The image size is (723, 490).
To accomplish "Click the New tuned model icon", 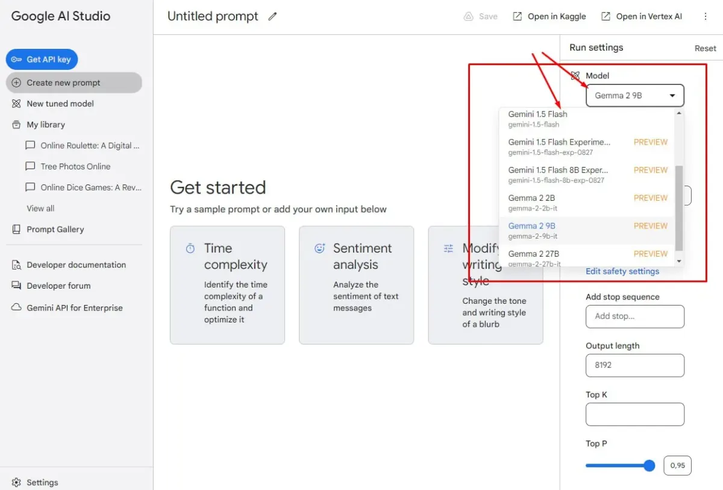I will pos(16,104).
